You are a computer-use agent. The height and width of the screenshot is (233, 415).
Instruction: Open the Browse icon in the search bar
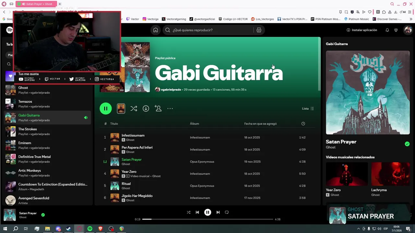click(x=259, y=30)
